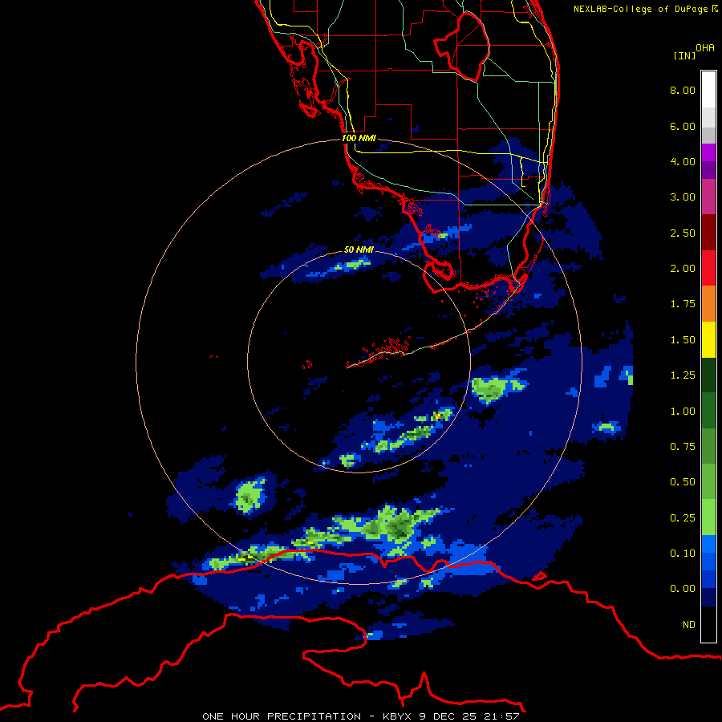Click the 1.50 legend value
Viewport: 722px width, 722px height.
coord(683,340)
